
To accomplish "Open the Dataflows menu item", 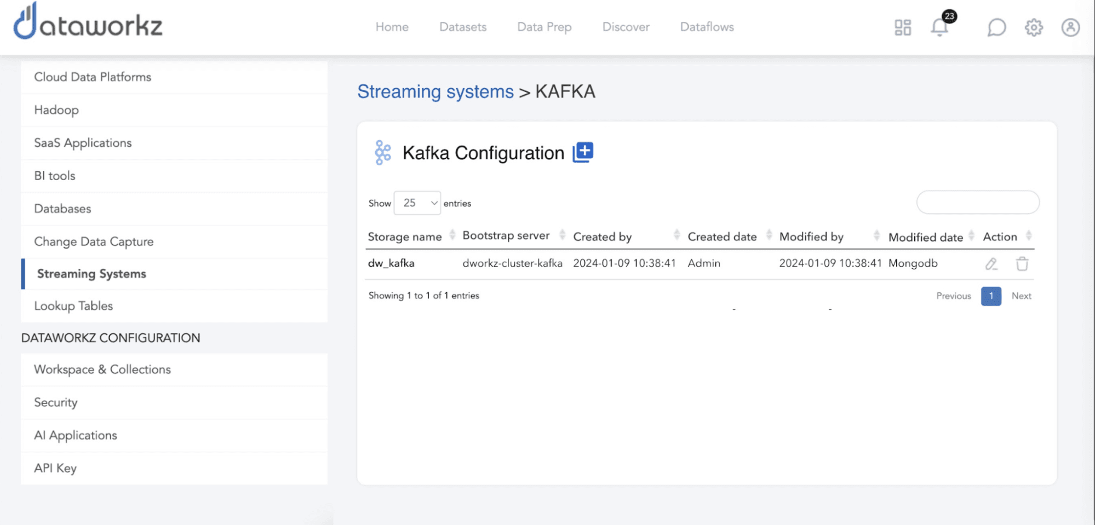I will 707,27.
